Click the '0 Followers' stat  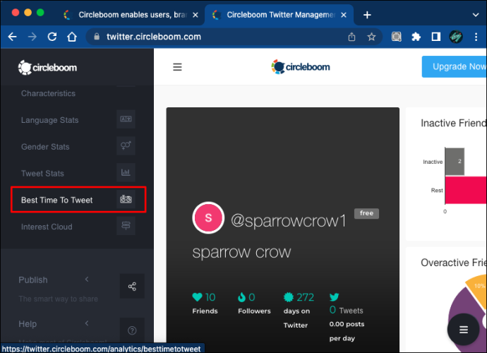click(x=254, y=304)
